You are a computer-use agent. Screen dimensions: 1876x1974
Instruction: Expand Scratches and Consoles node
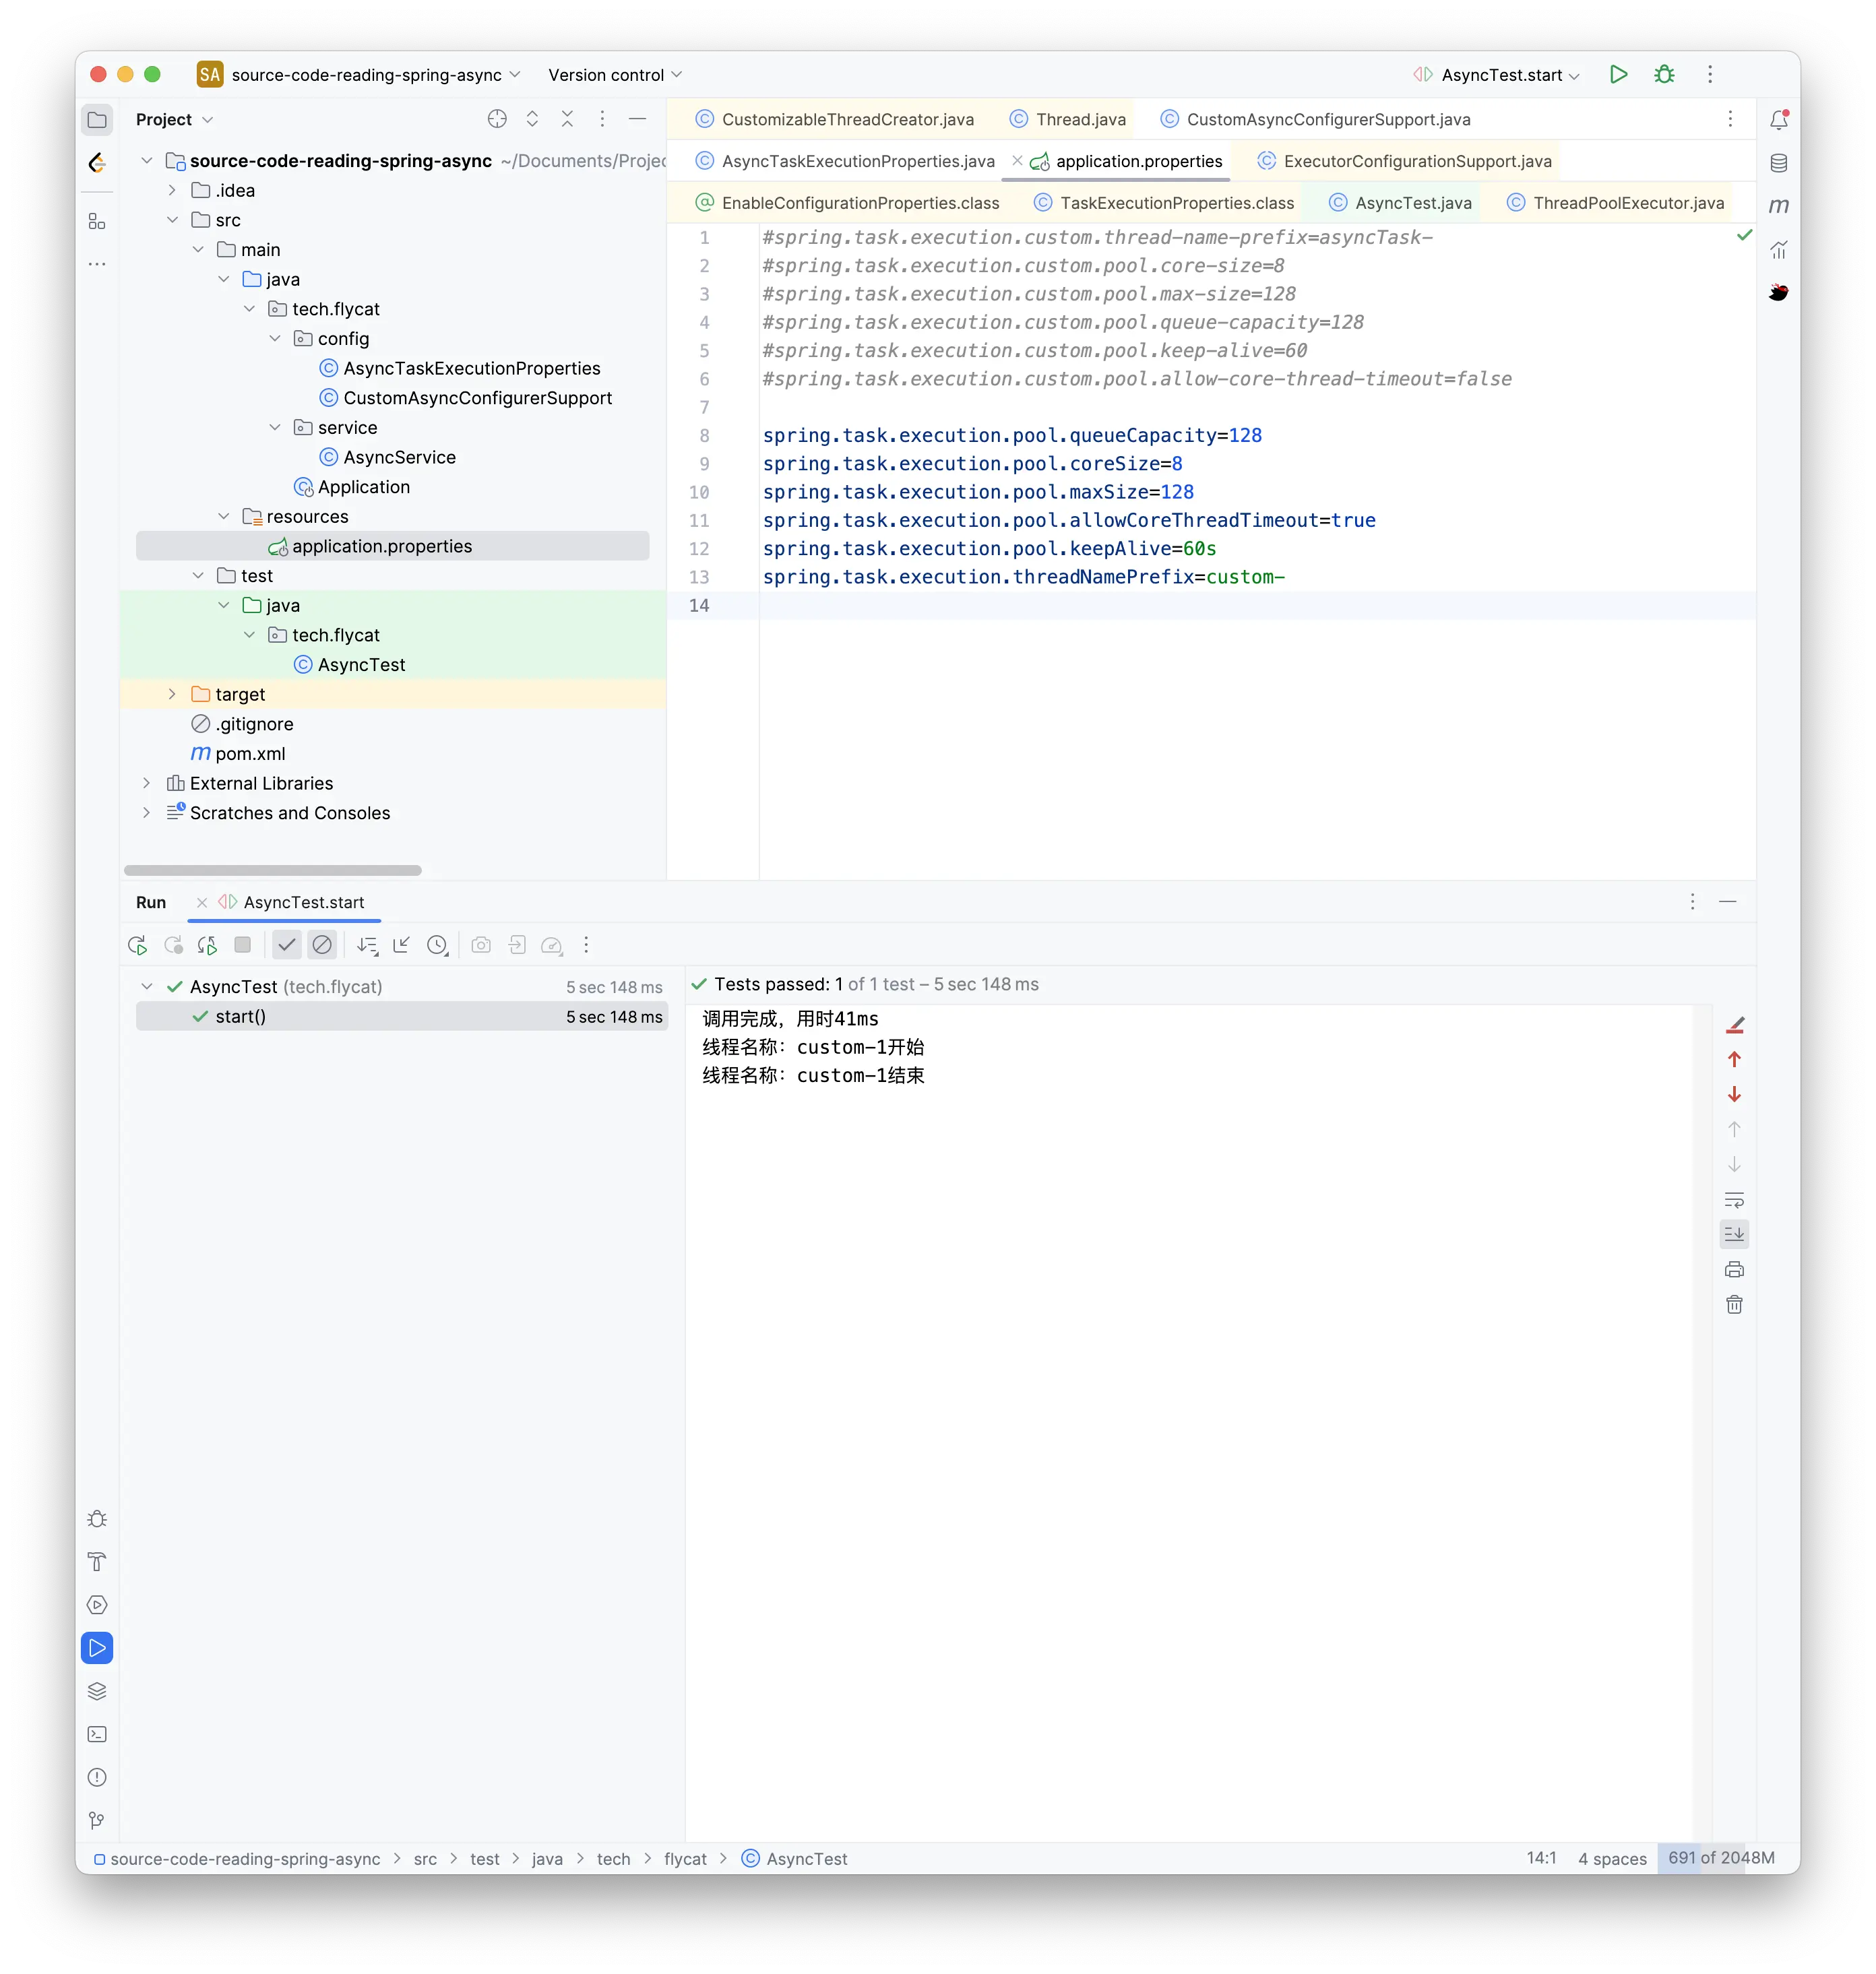146,813
